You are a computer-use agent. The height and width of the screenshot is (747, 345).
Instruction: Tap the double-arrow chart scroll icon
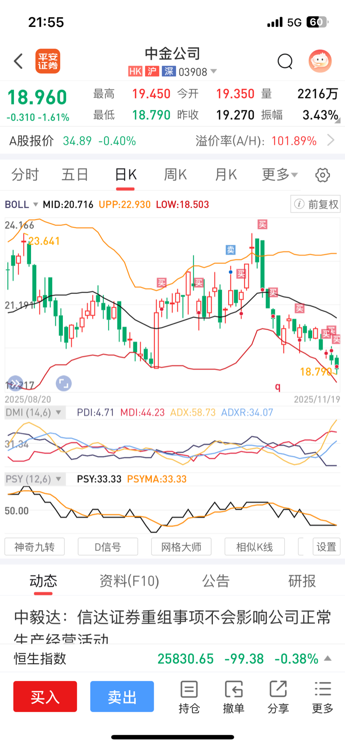tap(15, 383)
